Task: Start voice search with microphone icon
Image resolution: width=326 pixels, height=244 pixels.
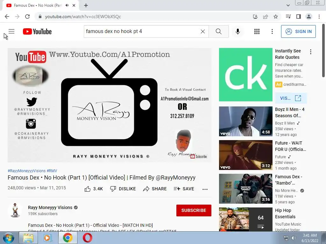Action: [x=237, y=31]
